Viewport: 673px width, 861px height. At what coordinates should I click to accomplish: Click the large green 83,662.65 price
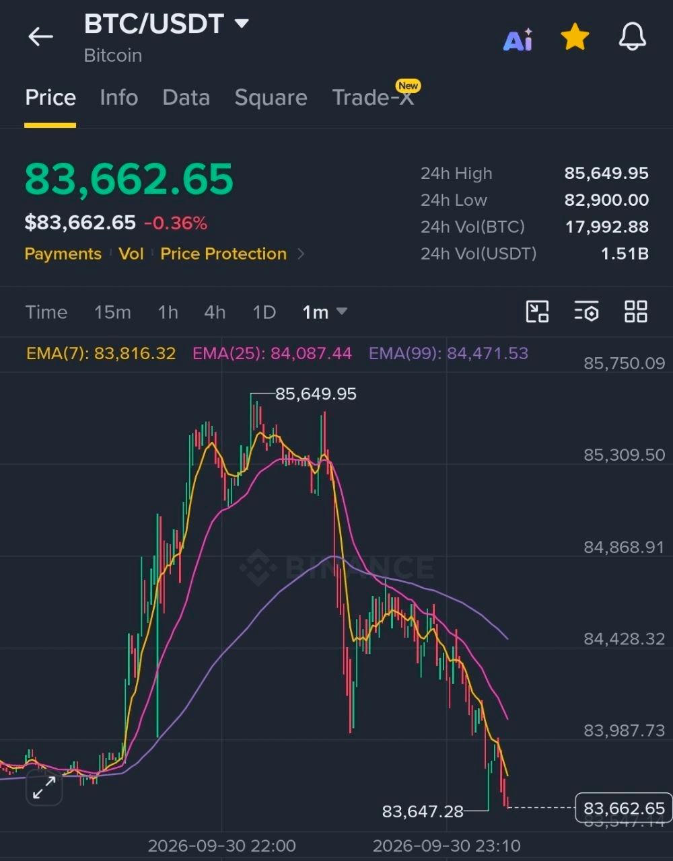click(129, 179)
